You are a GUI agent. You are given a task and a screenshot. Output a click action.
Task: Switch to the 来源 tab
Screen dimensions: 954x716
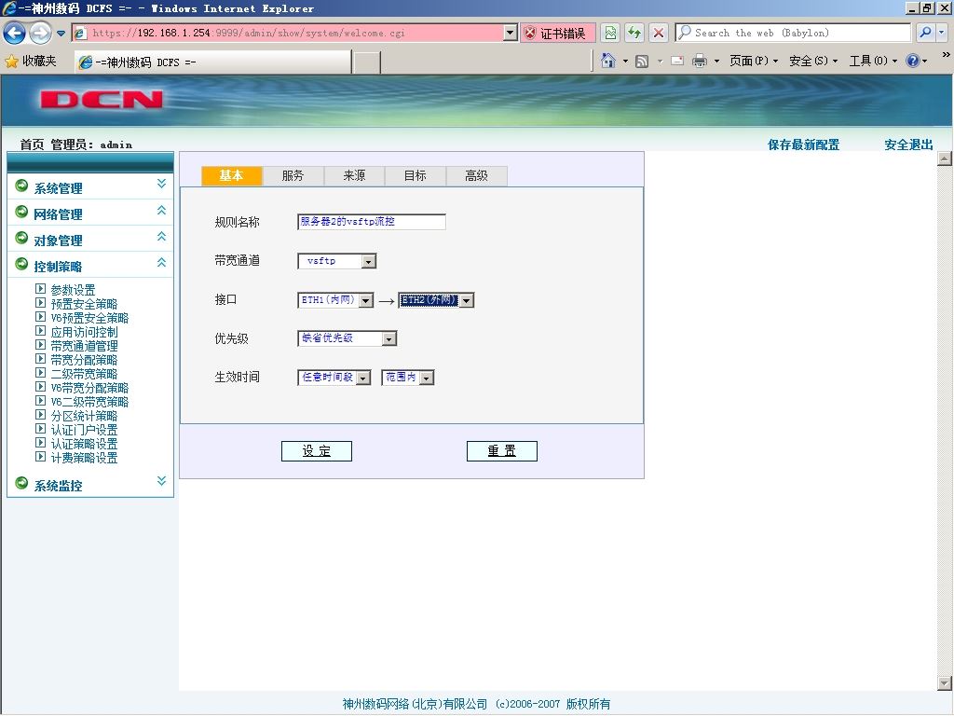click(x=354, y=176)
